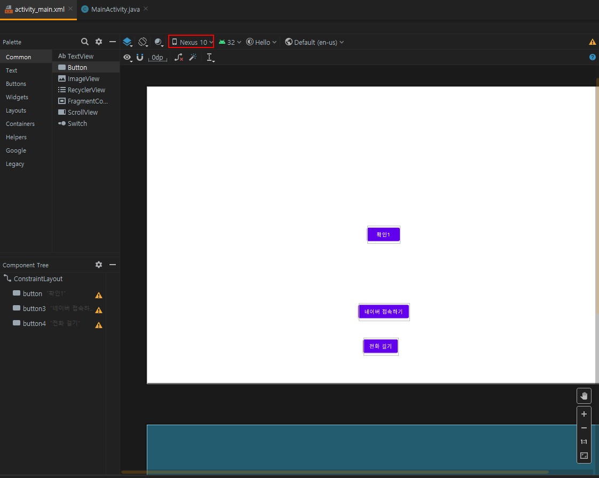Select button4 in the Component Tree
This screenshot has width=599, height=478.
click(x=53, y=323)
